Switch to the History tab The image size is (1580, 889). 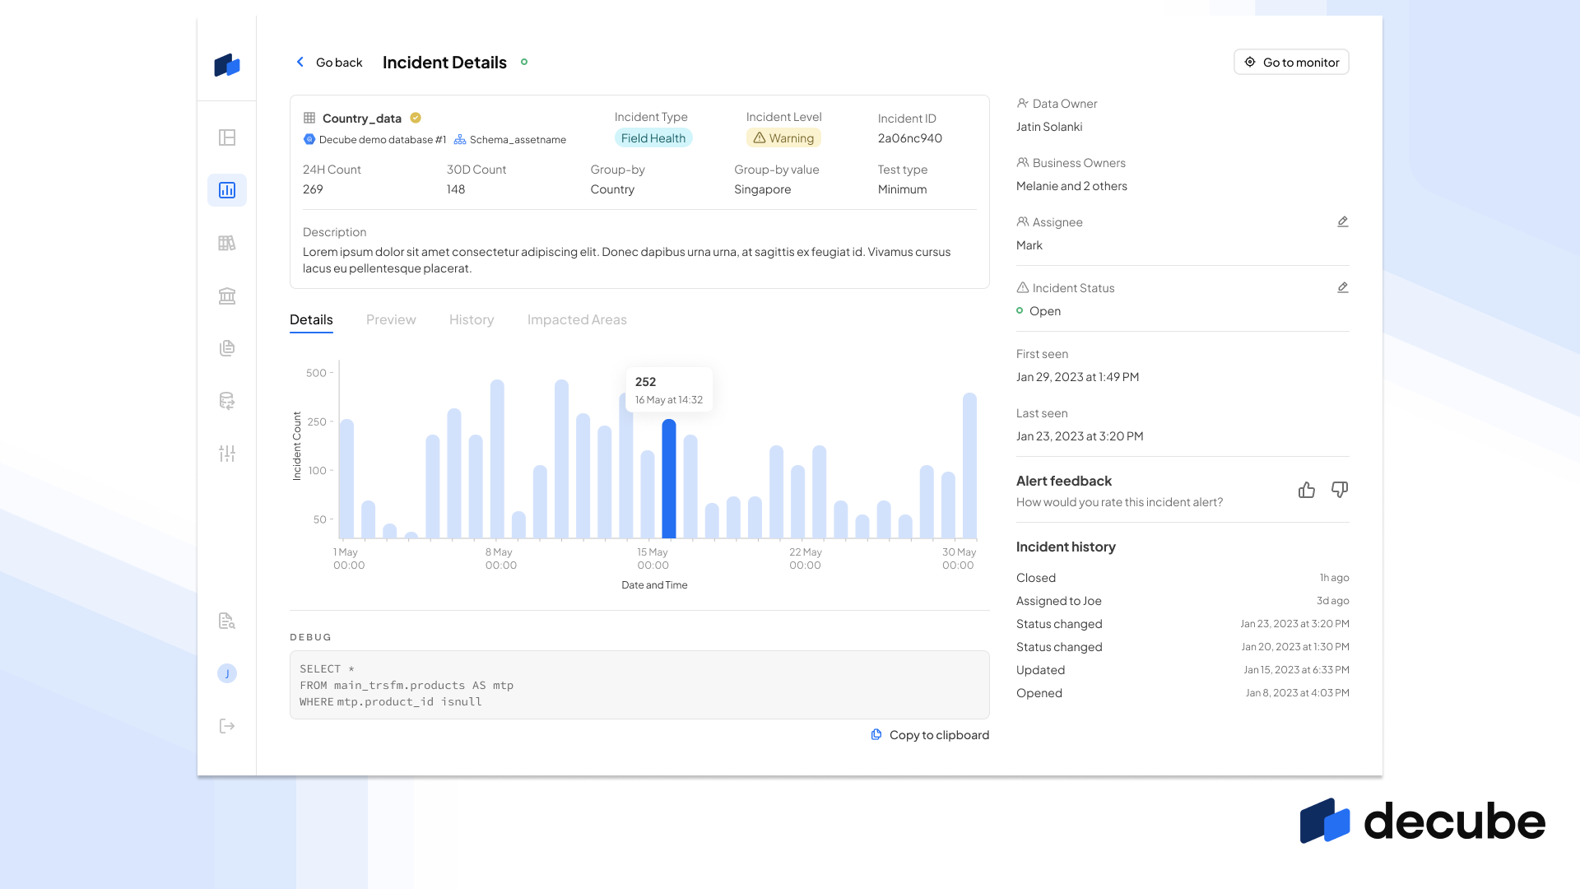(x=472, y=319)
